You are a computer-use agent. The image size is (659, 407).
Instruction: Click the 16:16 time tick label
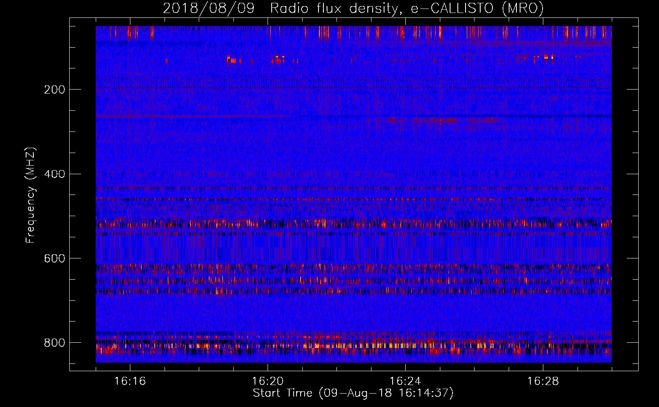click(x=130, y=381)
